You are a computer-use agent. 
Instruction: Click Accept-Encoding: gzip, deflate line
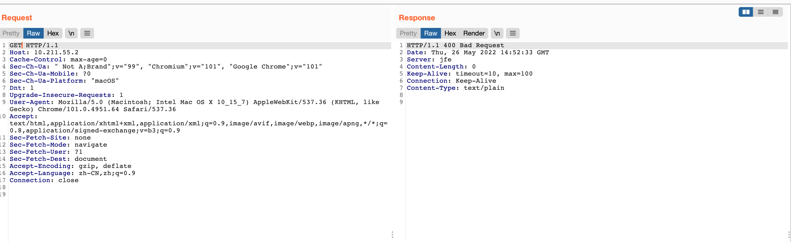coord(70,166)
